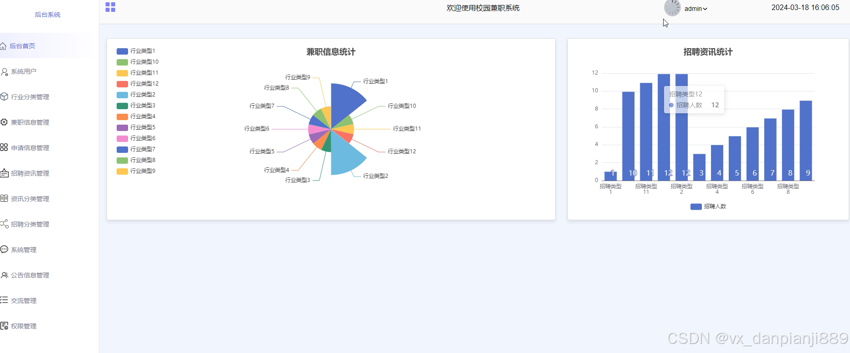Toggle legend entry 行业类型2

(x=136, y=95)
